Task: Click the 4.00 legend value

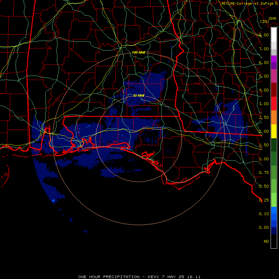Action: 264,90
